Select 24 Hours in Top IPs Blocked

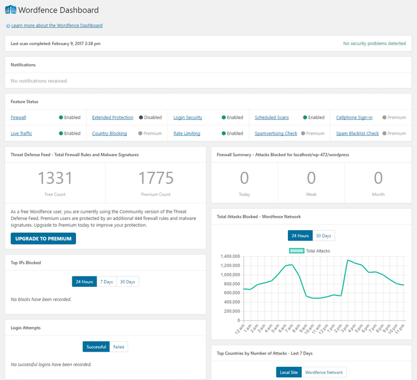click(x=85, y=282)
